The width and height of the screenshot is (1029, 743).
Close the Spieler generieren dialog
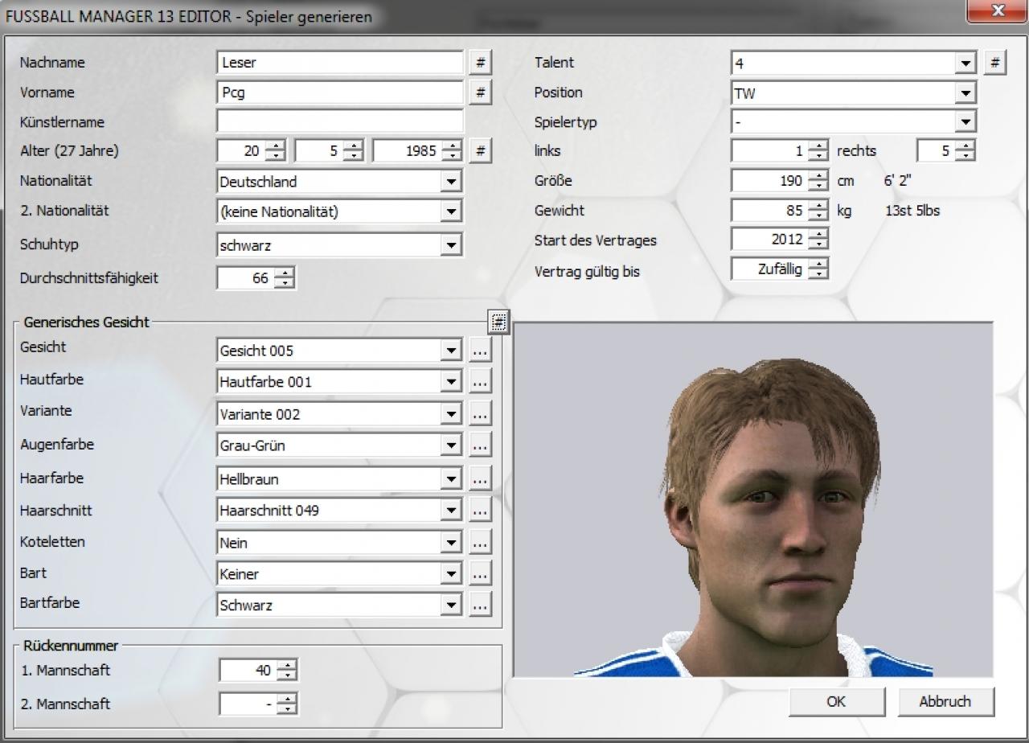pos(998,12)
